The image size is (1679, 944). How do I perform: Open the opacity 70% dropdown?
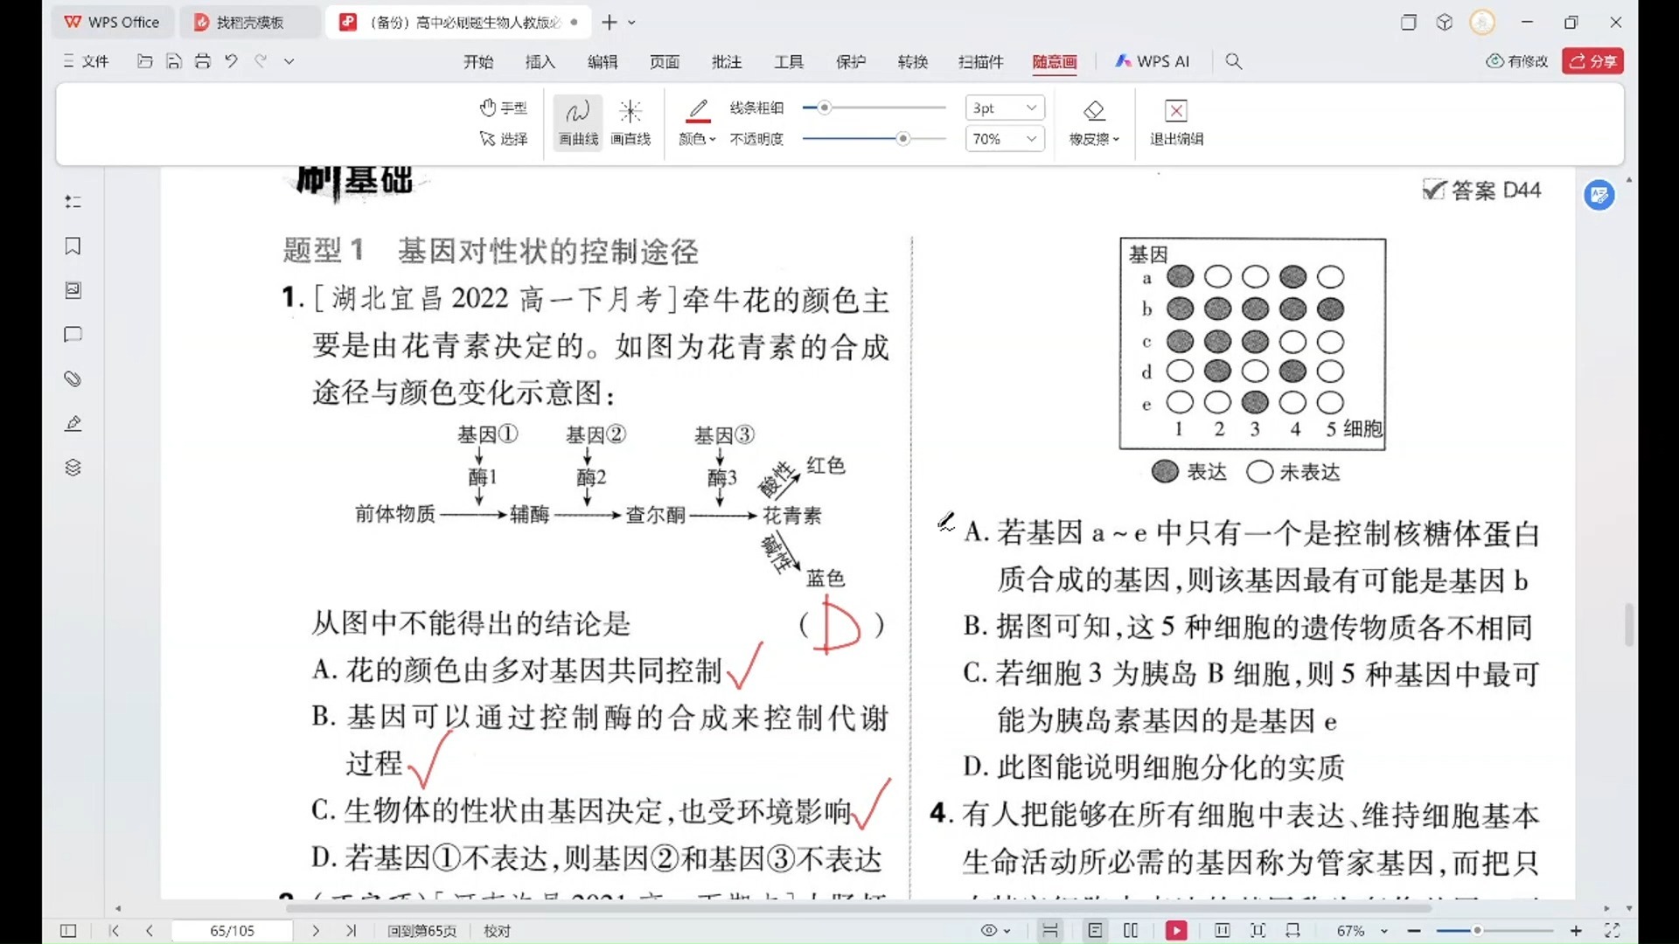(x=1005, y=139)
